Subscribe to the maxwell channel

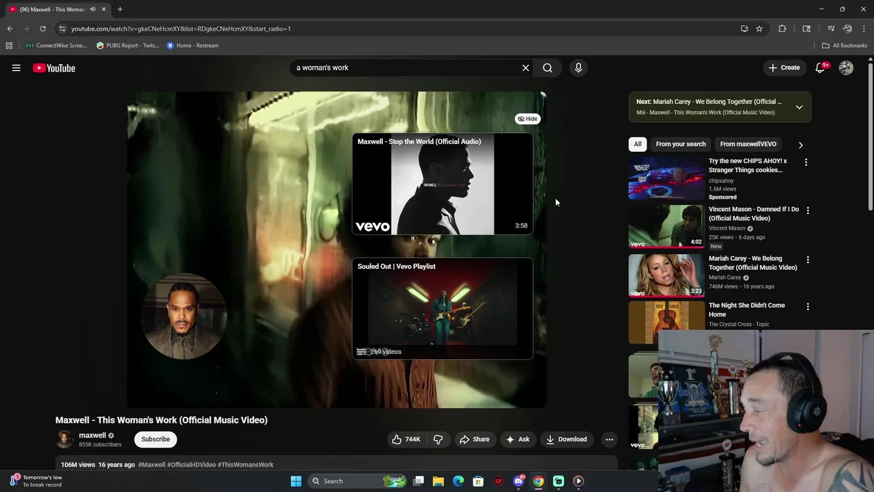point(156,439)
